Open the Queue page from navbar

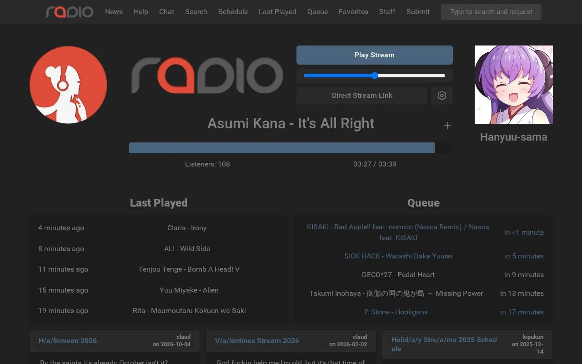click(x=317, y=12)
